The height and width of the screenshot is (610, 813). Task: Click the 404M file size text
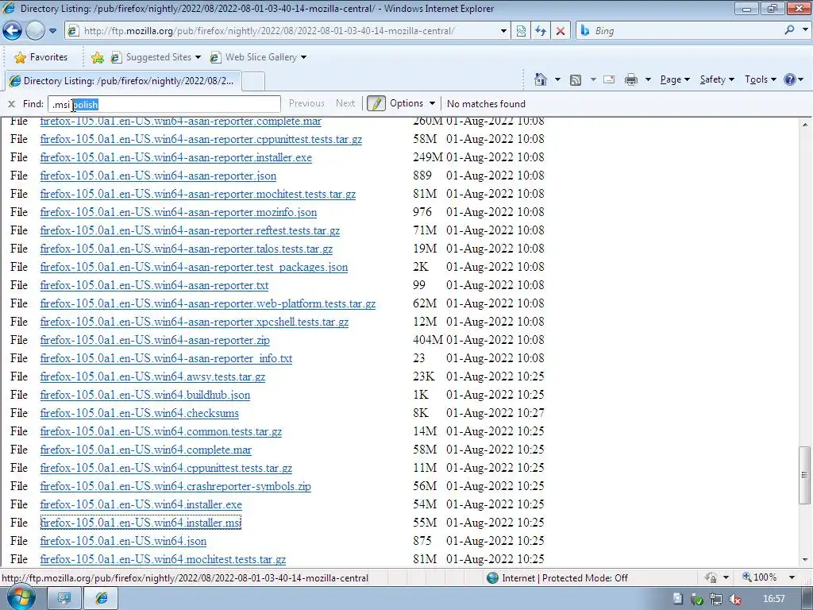(x=428, y=340)
